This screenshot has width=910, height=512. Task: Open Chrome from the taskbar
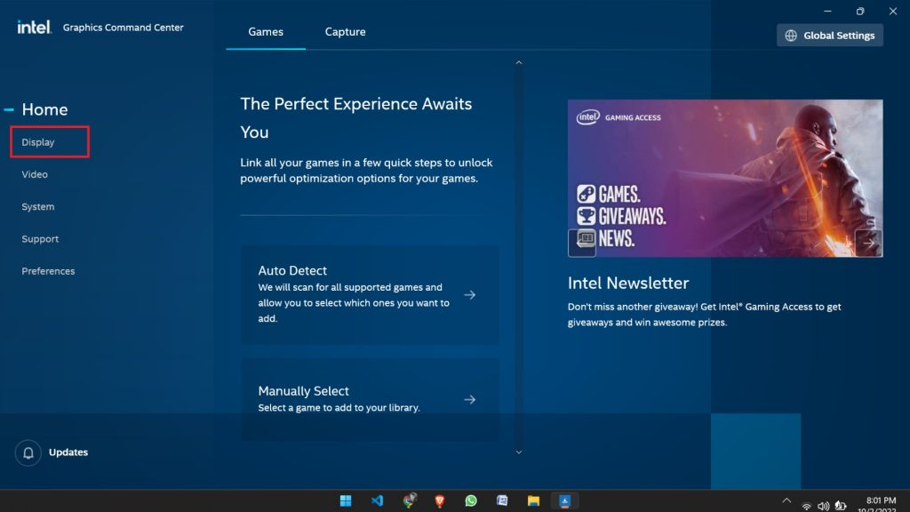pyautogui.click(x=409, y=501)
